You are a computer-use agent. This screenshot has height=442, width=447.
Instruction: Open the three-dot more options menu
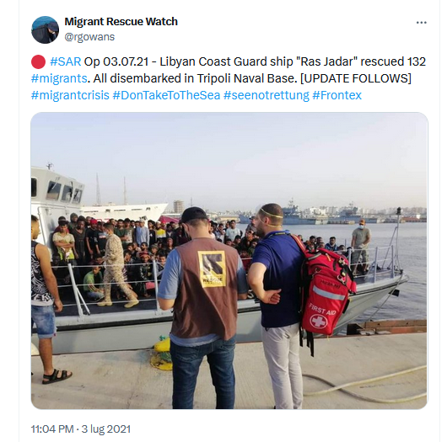[x=421, y=23]
